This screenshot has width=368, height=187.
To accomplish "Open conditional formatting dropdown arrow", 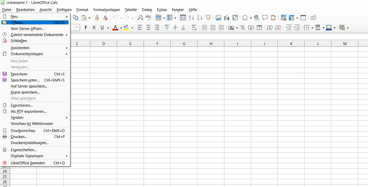I will coord(347,28).
